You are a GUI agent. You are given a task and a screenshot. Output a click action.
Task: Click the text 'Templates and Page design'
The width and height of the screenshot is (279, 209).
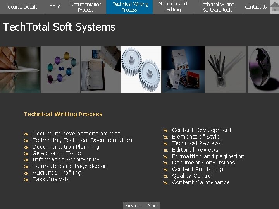[70, 166]
